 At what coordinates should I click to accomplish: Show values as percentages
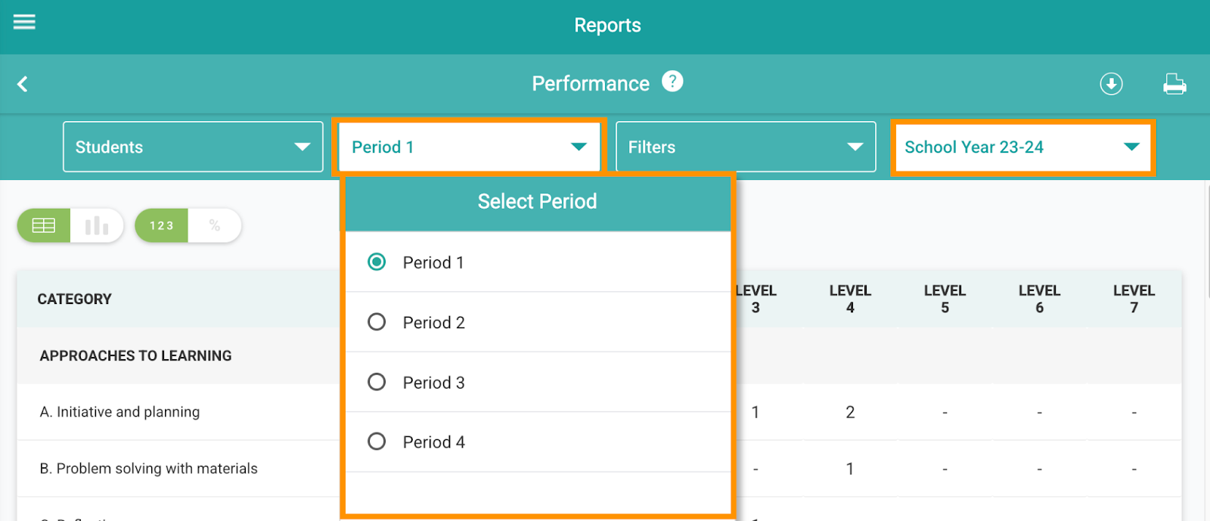point(215,225)
